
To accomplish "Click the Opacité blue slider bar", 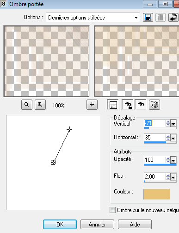I will (x=160, y=165).
